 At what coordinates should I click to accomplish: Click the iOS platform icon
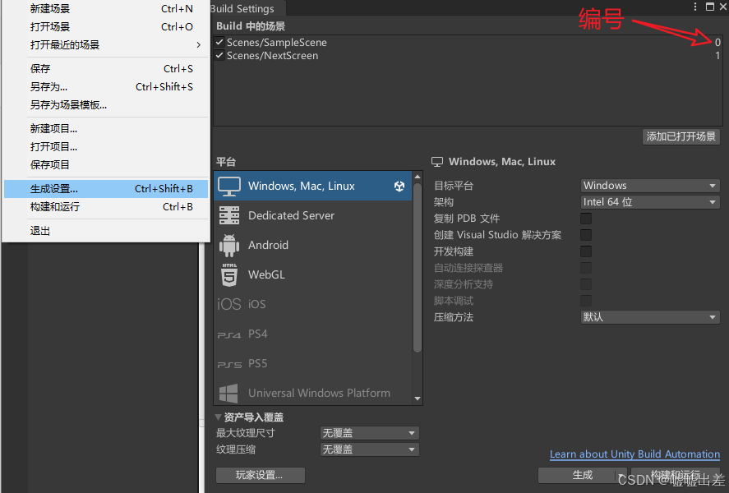(x=229, y=304)
